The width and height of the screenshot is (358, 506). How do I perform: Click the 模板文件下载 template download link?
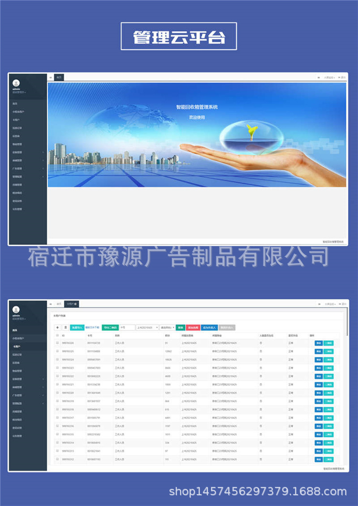[x=92, y=327]
